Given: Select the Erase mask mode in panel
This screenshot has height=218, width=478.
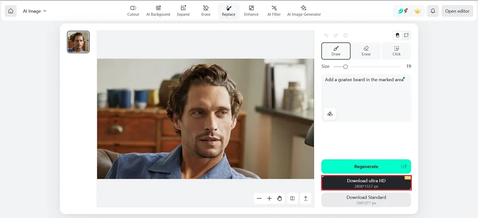Looking at the screenshot, I should pyautogui.click(x=366, y=51).
